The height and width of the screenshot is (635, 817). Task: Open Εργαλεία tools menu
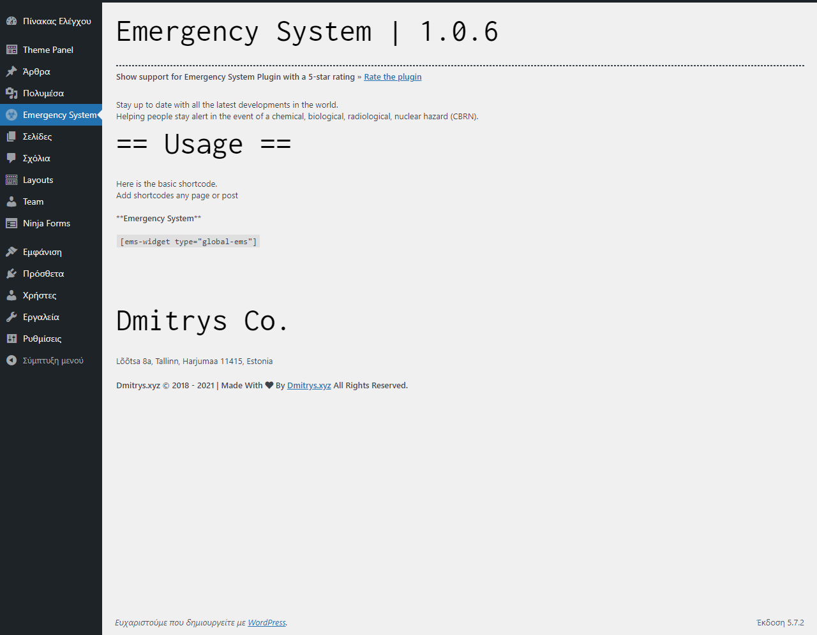(x=51, y=317)
